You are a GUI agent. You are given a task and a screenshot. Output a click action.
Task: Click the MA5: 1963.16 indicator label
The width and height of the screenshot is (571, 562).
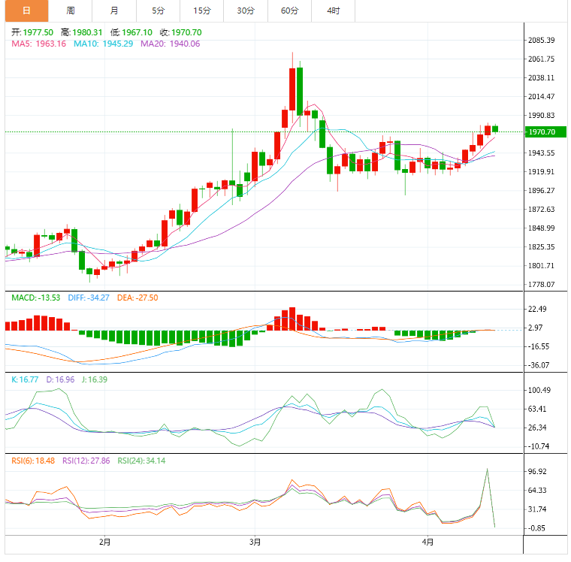[x=38, y=44]
